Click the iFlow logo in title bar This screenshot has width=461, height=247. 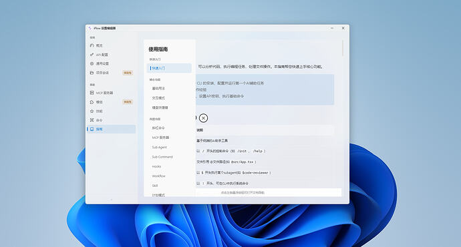pos(90,28)
